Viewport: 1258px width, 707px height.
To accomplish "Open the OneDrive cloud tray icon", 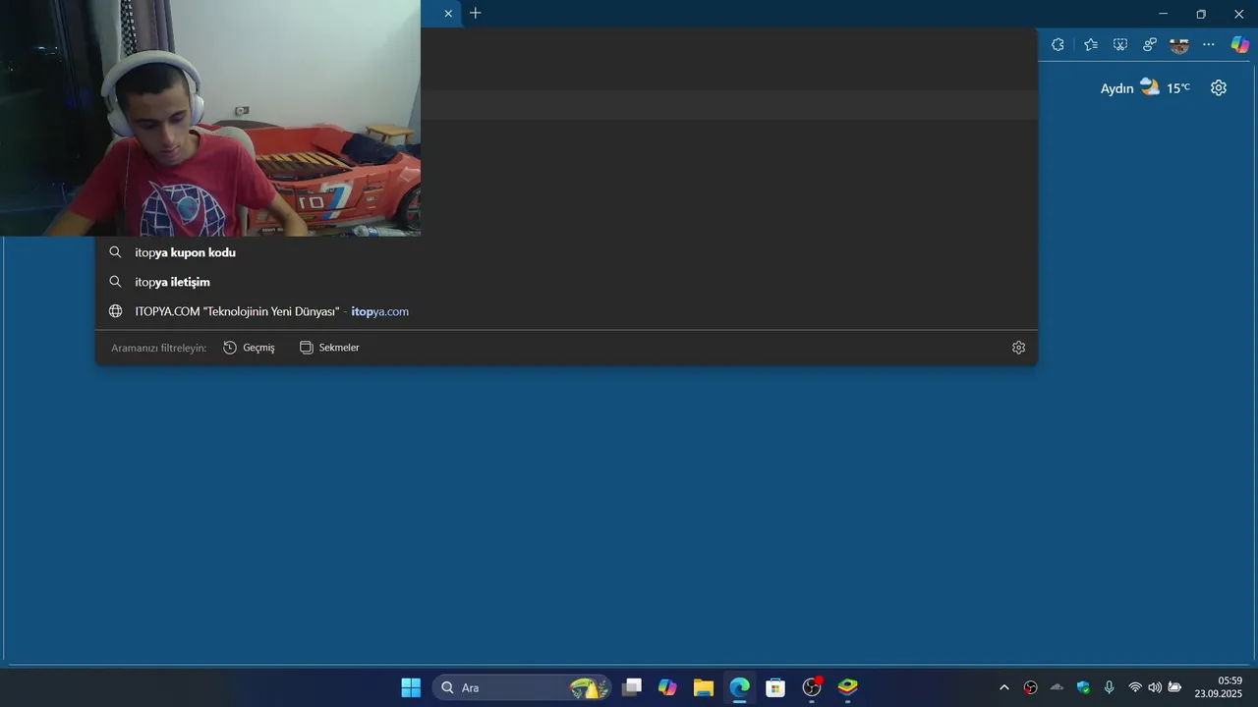I will (x=1057, y=687).
